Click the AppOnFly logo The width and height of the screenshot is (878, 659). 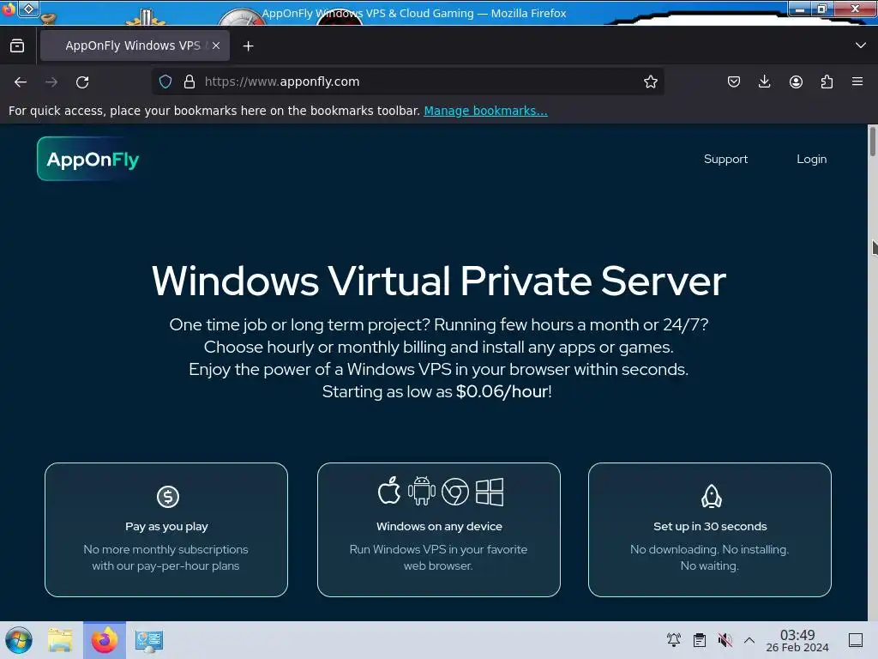pos(88,159)
